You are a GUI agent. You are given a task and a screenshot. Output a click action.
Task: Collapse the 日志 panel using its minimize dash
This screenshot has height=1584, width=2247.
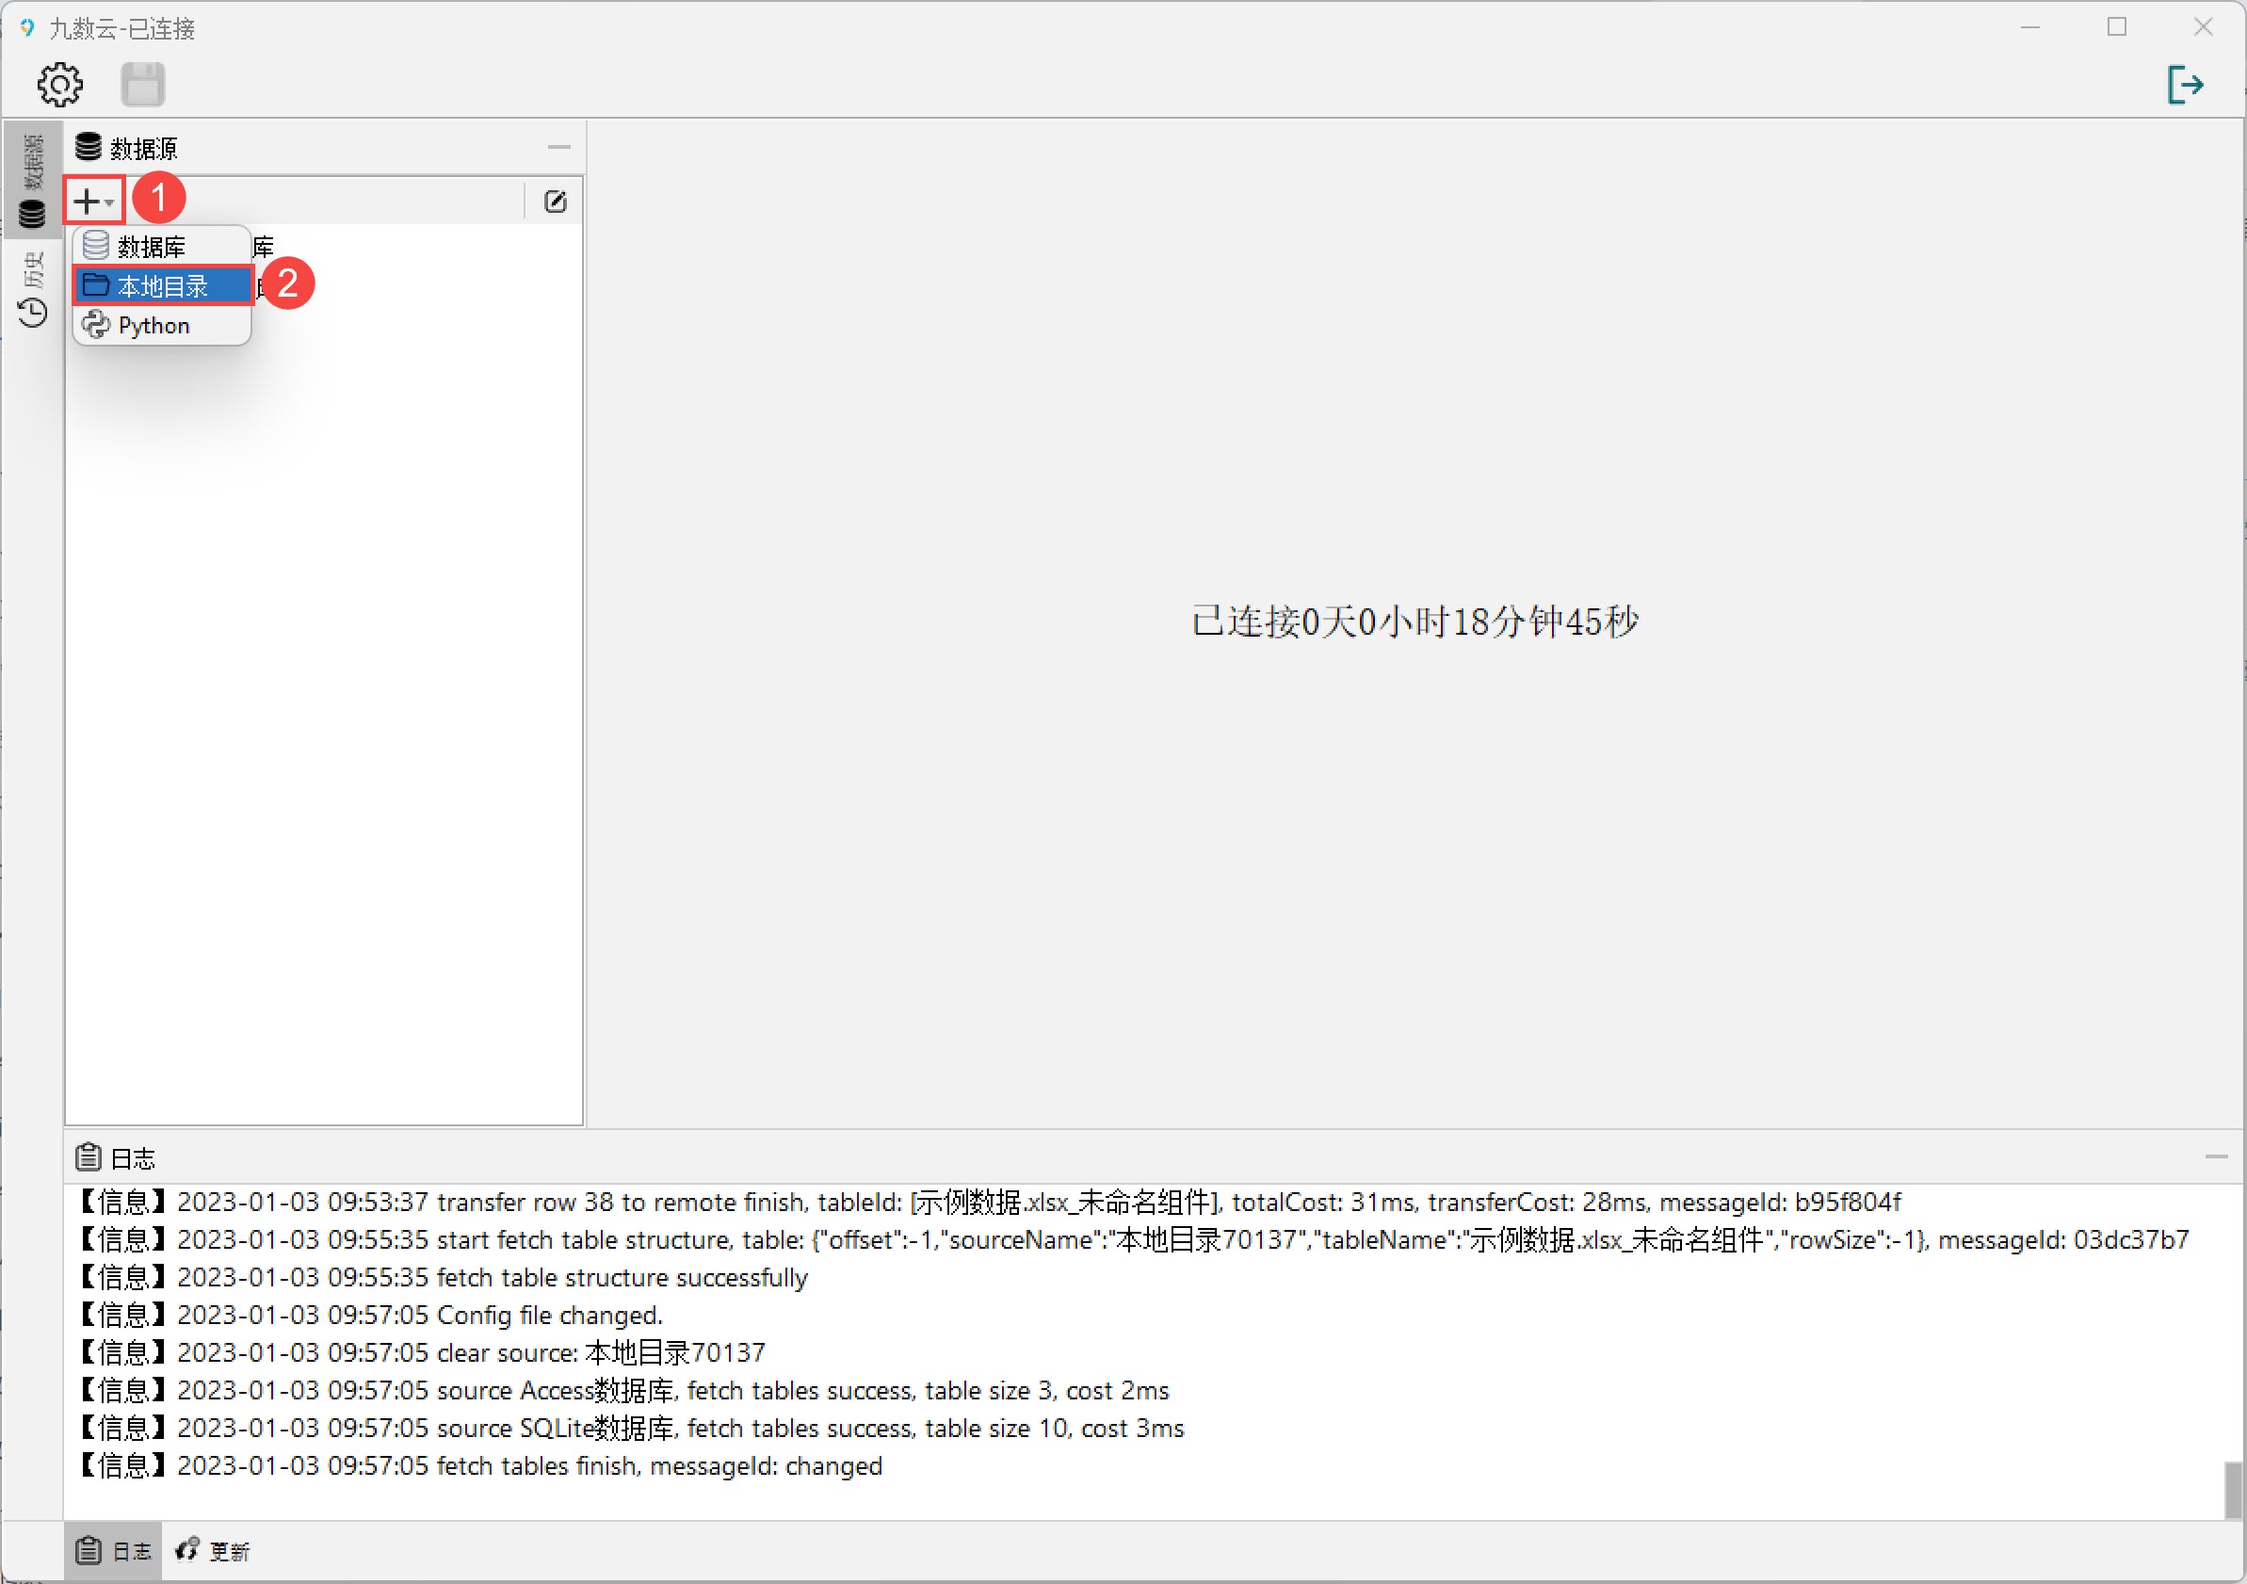pyautogui.click(x=2216, y=1157)
